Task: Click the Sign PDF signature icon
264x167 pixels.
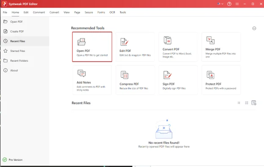Action: point(168,75)
